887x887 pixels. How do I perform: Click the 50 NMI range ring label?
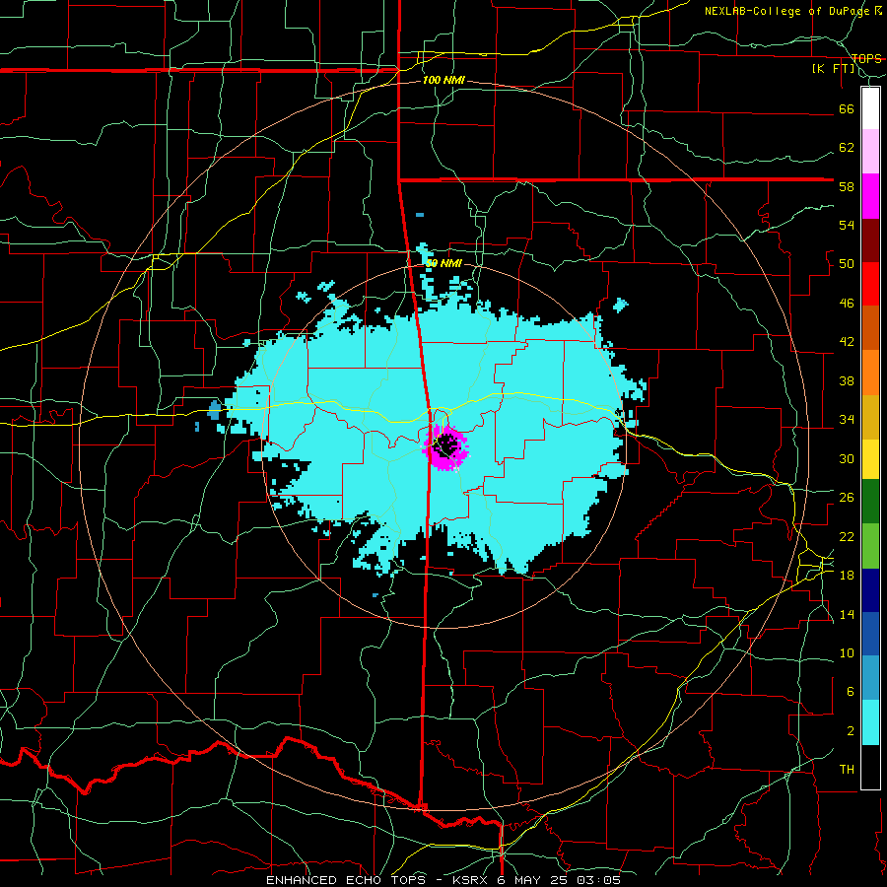[x=443, y=263]
